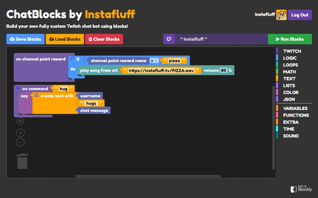Edit the hugs text field

(91, 103)
